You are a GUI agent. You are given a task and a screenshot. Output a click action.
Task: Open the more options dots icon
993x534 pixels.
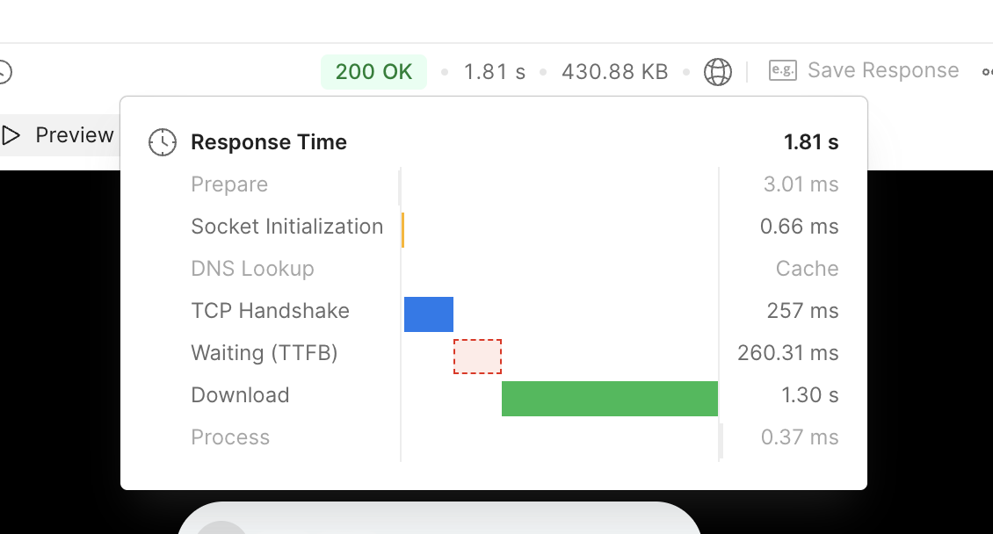[x=987, y=71]
